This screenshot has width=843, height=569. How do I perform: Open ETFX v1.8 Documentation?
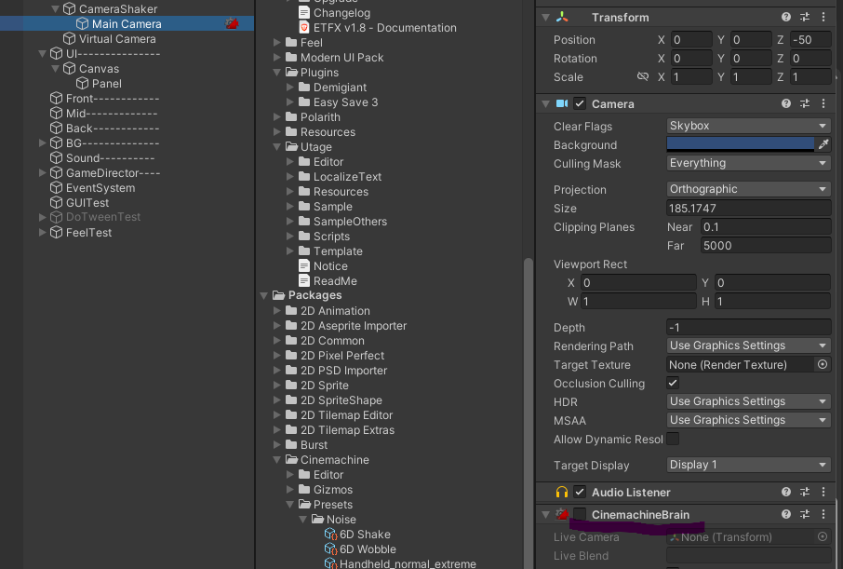(x=381, y=27)
